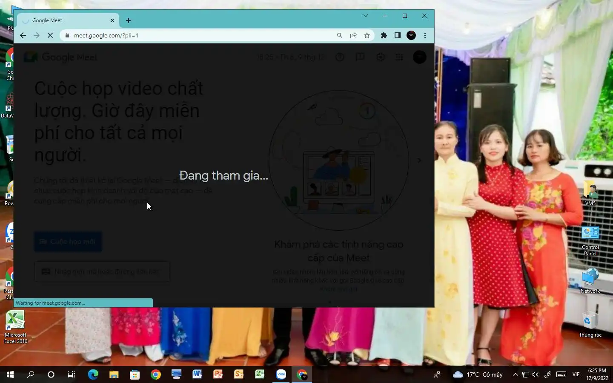Open the Chrome three-dot menu
This screenshot has height=383, width=613.
(425, 35)
